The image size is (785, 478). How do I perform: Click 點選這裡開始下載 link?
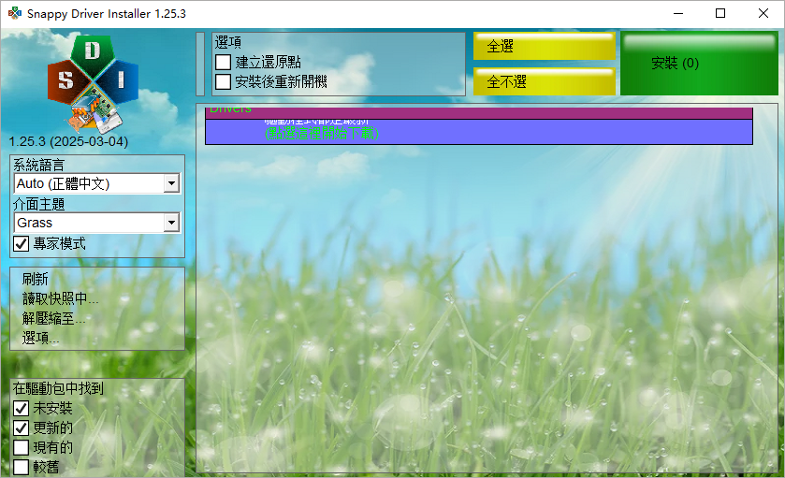pyautogui.click(x=322, y=134)
